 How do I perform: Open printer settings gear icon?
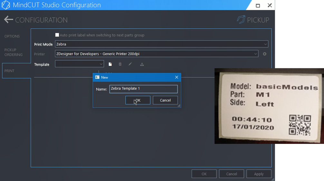pos(264,54)
